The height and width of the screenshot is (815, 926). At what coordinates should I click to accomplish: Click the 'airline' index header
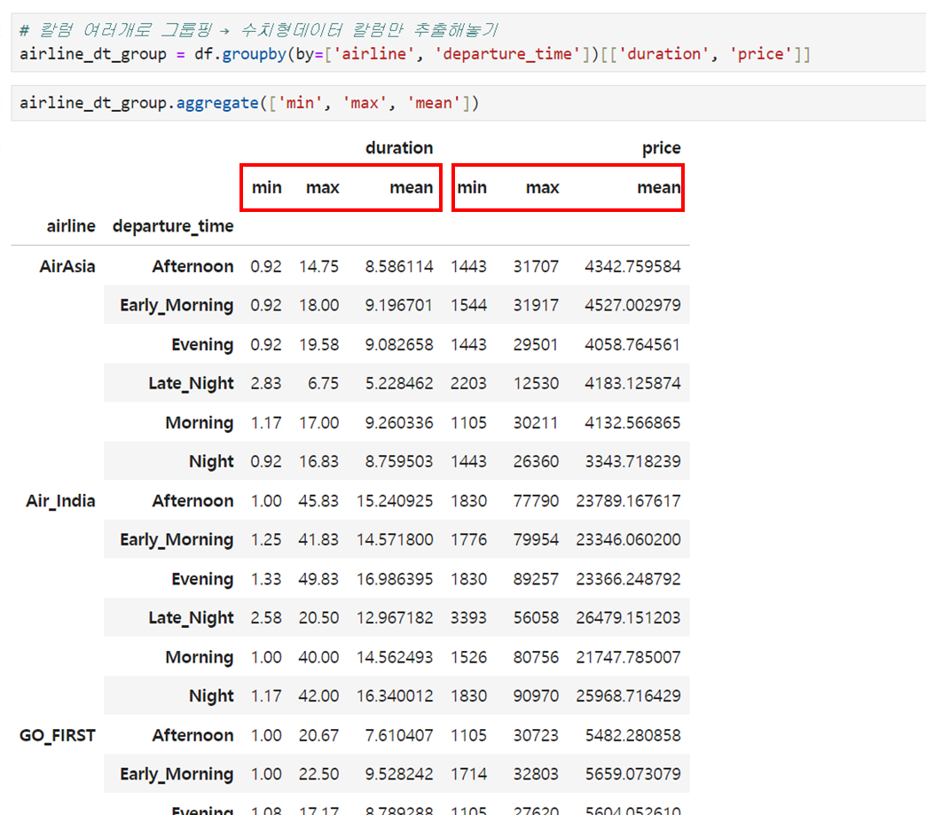point(71,226)
